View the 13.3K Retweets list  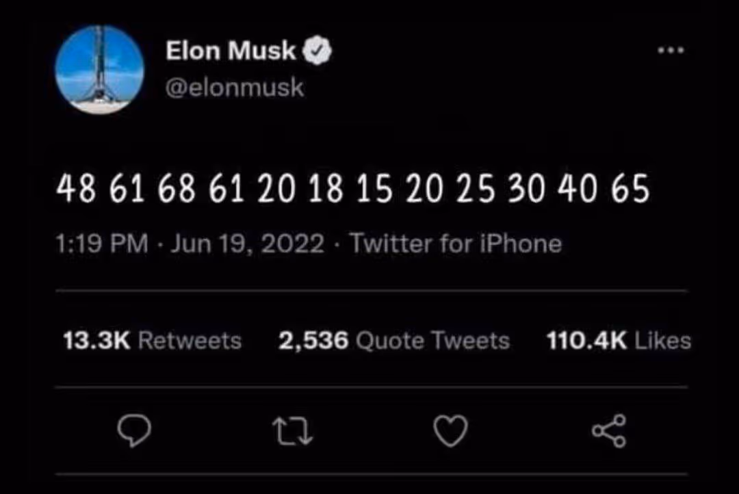[152, 341]
